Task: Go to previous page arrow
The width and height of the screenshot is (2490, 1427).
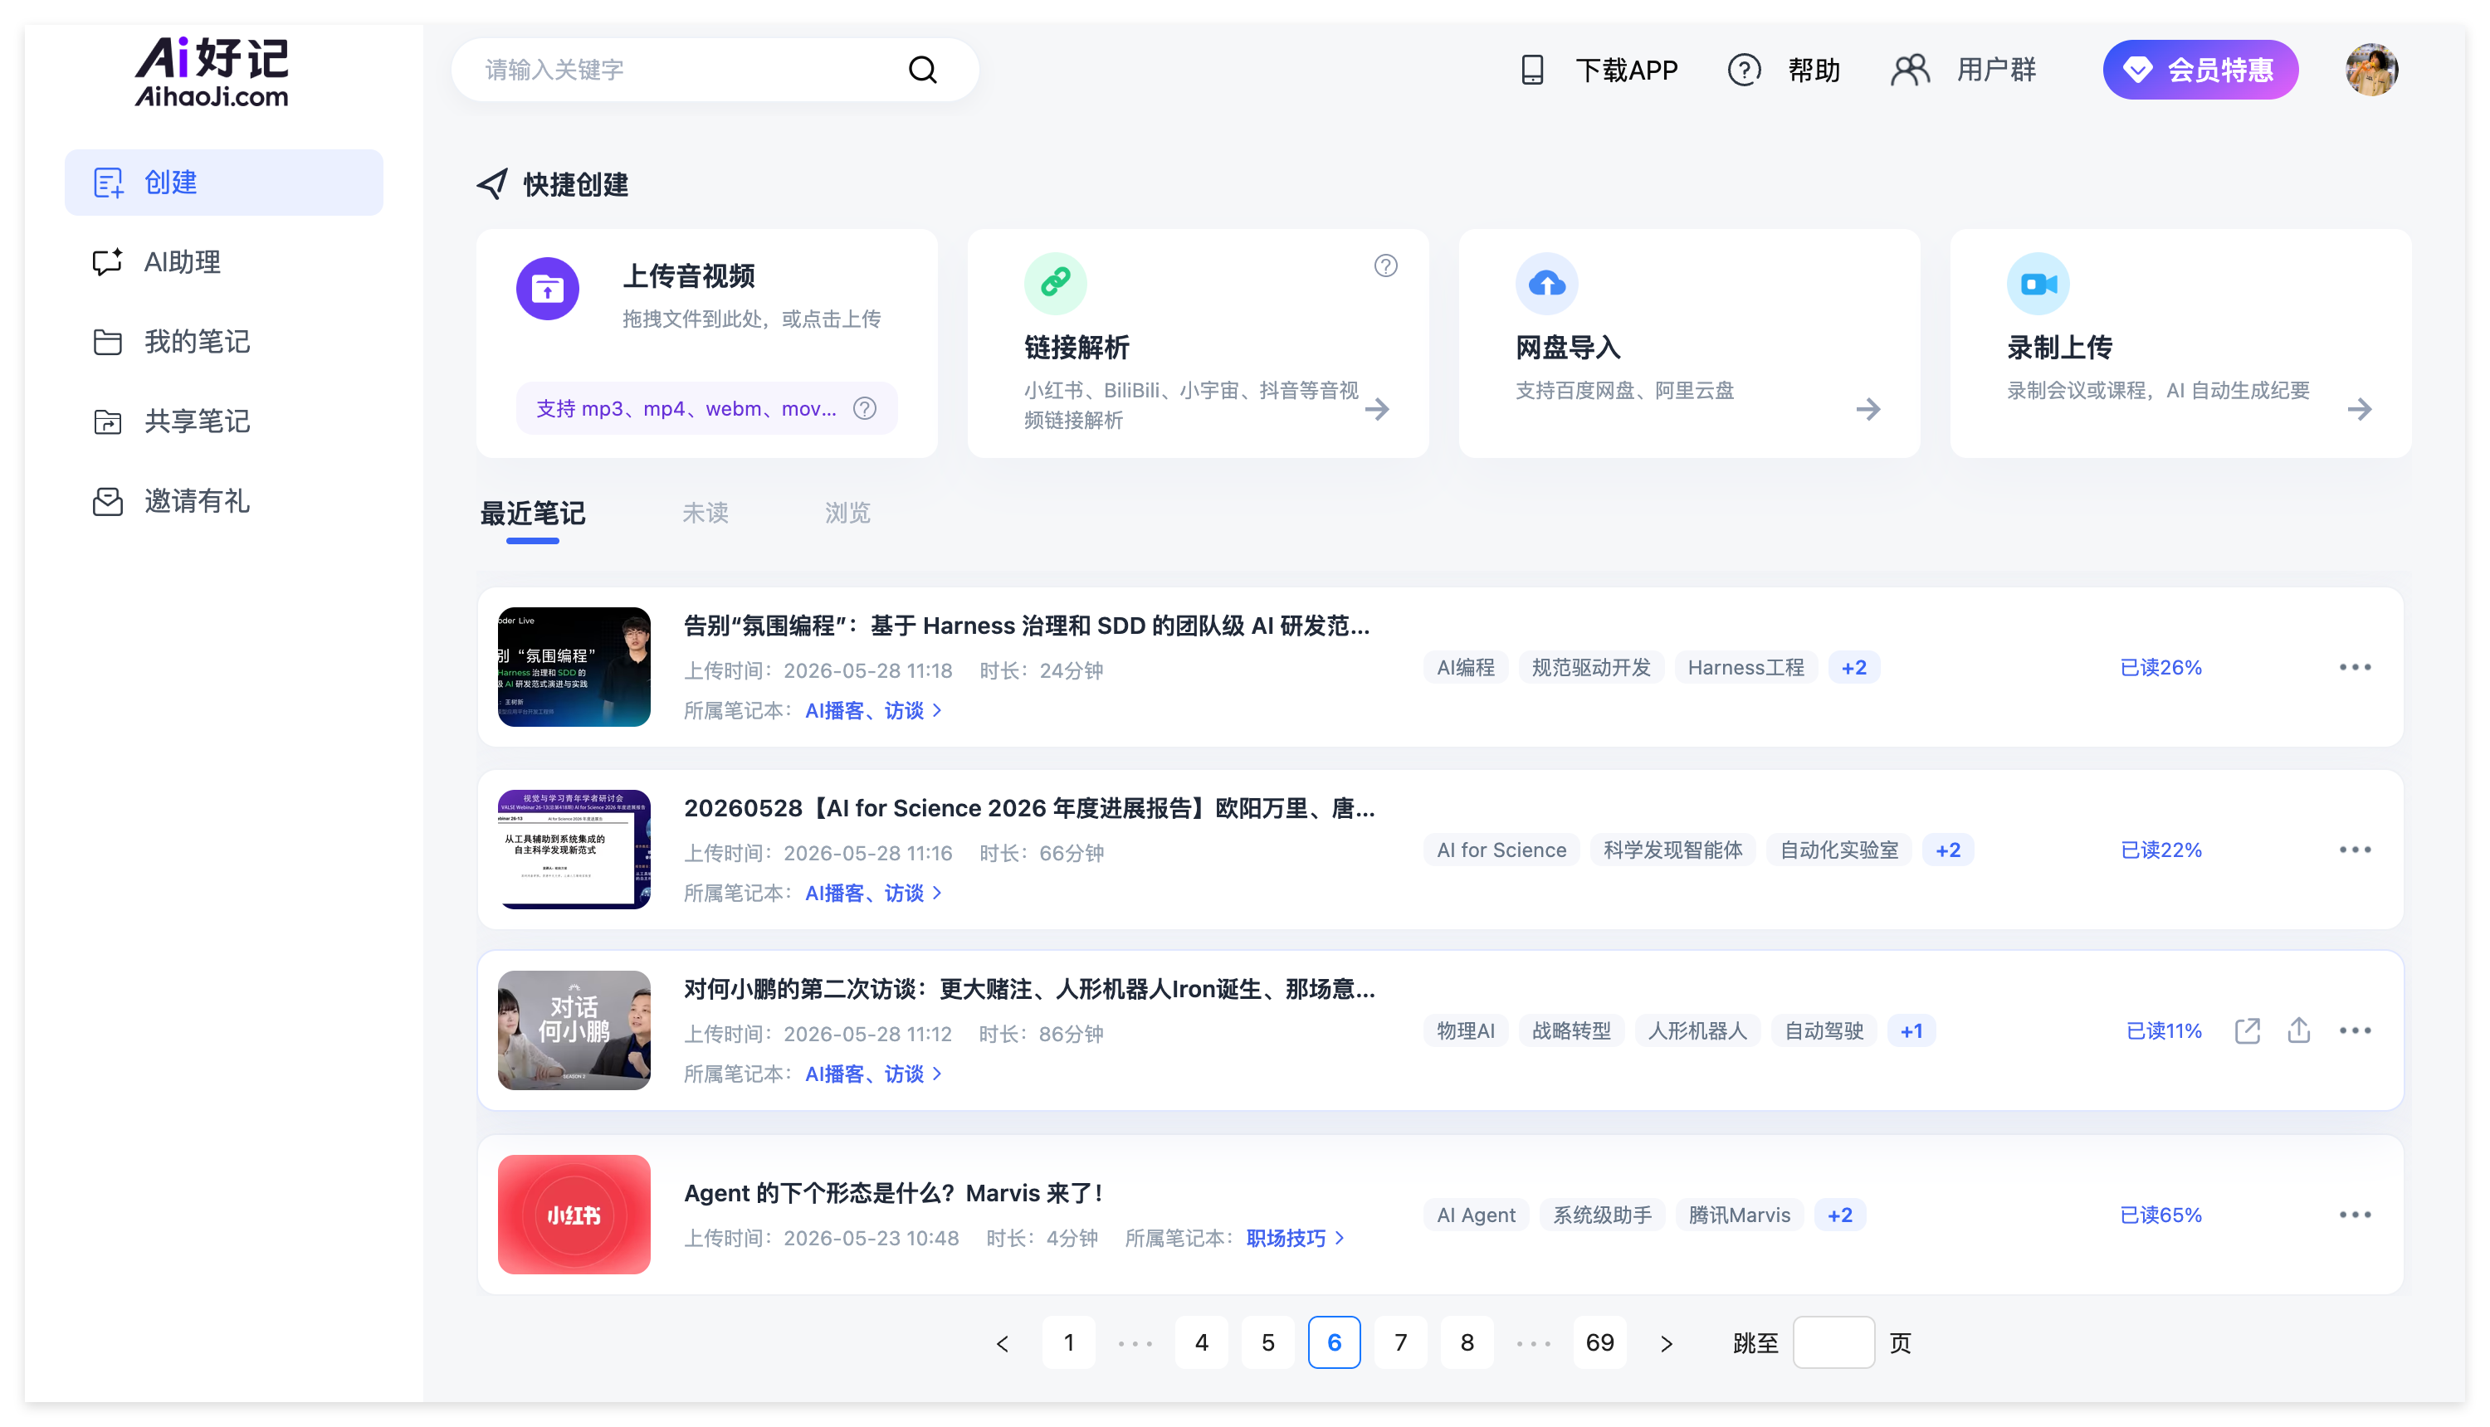Action: click(x=1002, y=1344)
